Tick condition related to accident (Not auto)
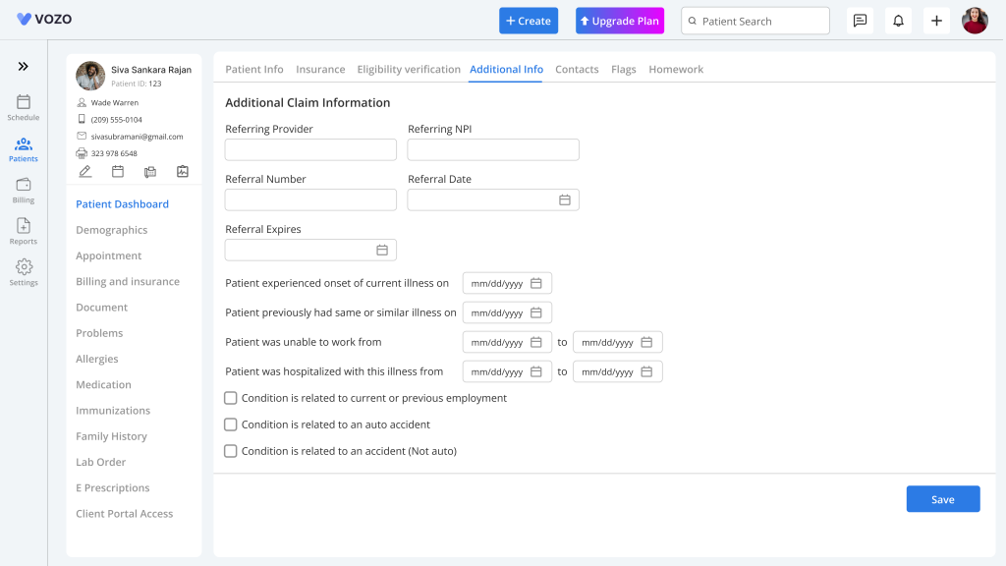This screenshot has width=1006, height=566. click(x=230, y=451)
